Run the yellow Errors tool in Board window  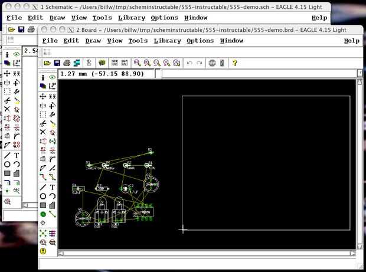[43, 251]
